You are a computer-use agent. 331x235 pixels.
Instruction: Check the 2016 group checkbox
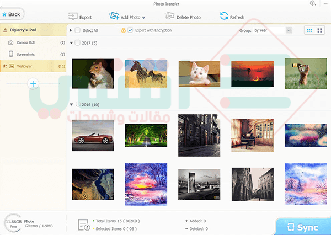(78, 104)
